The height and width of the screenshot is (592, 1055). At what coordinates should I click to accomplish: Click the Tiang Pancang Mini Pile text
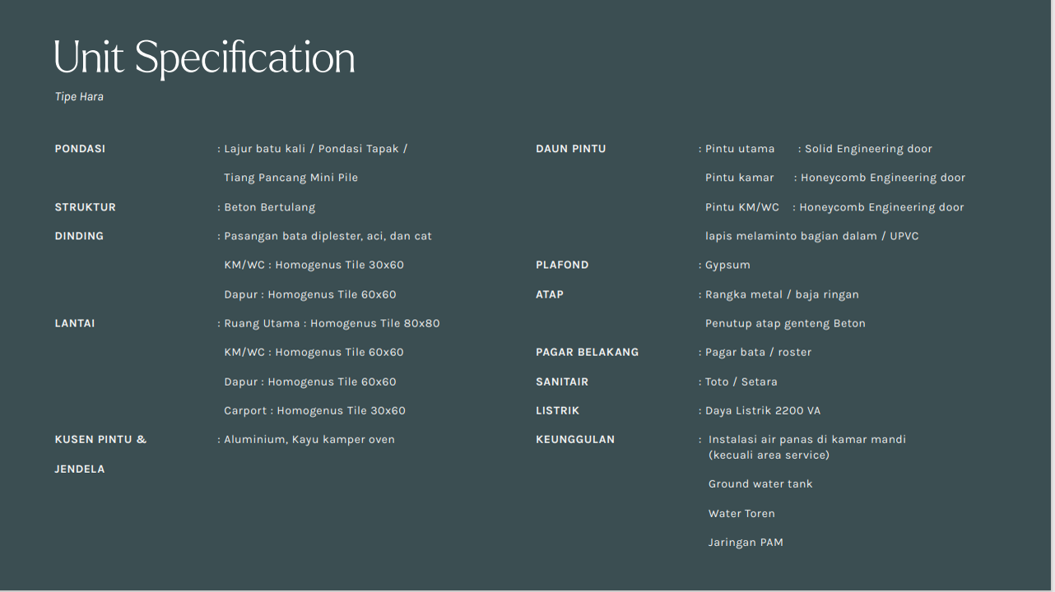click(x=290, y=178)
